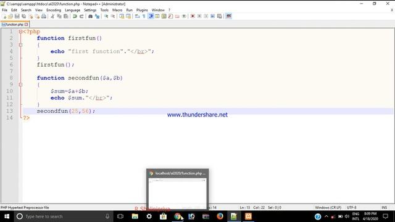Click the Print toolbar icon
This screenshot has height=222, width=395.
[x=44, y=16]
